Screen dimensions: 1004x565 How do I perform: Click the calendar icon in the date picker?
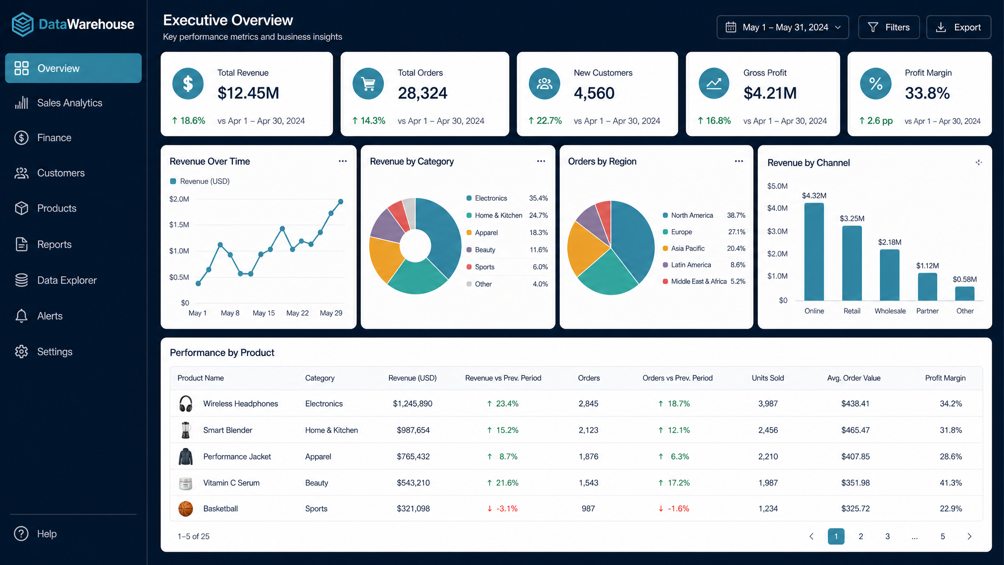tap(731, 27)
